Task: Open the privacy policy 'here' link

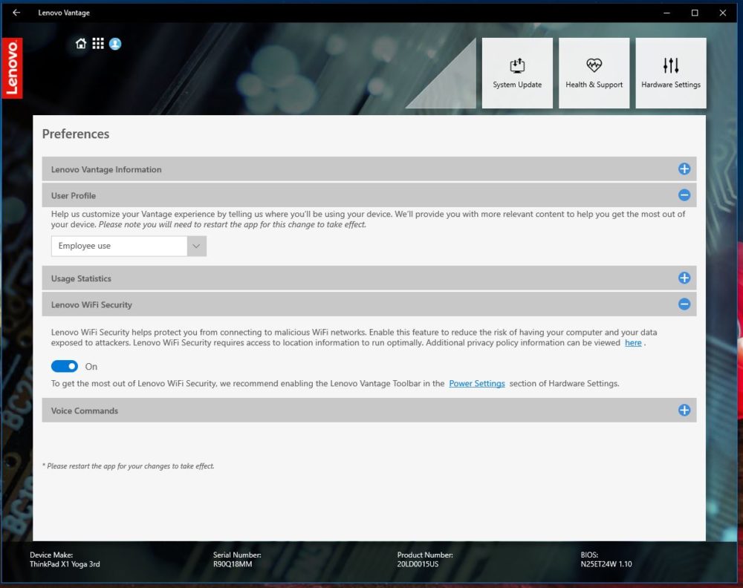Action: (633, 343)
